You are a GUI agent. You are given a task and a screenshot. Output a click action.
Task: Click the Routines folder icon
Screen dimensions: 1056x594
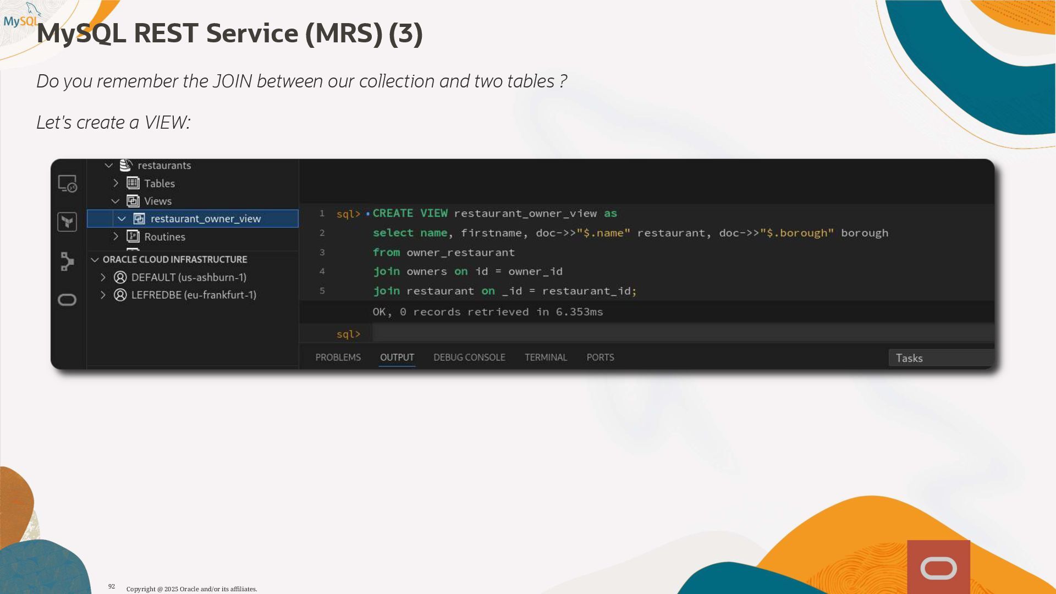click(133, 237)
